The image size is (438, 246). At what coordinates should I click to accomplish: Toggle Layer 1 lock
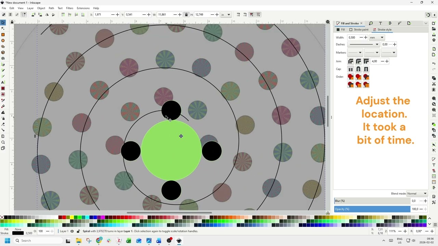pos(78,231)
